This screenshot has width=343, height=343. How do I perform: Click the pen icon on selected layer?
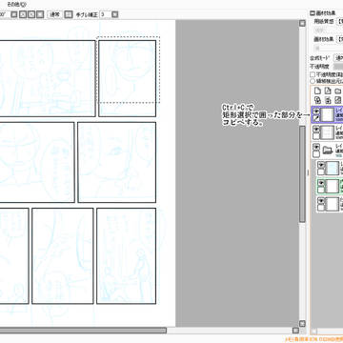pos(316,118)
